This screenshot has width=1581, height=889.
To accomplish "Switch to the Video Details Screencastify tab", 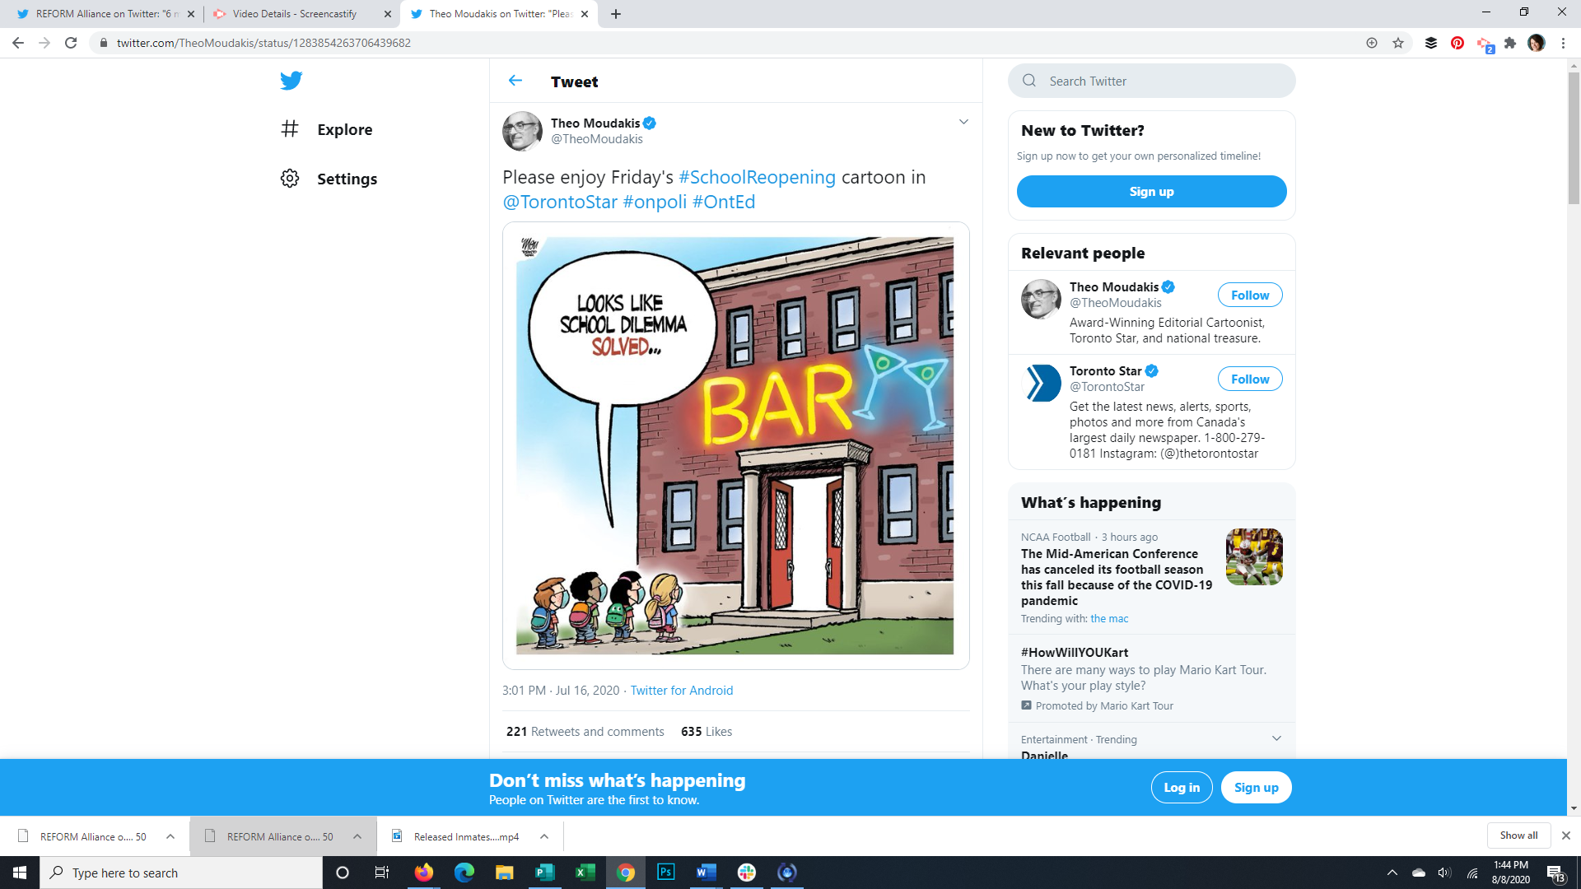I will click(295, 14).
